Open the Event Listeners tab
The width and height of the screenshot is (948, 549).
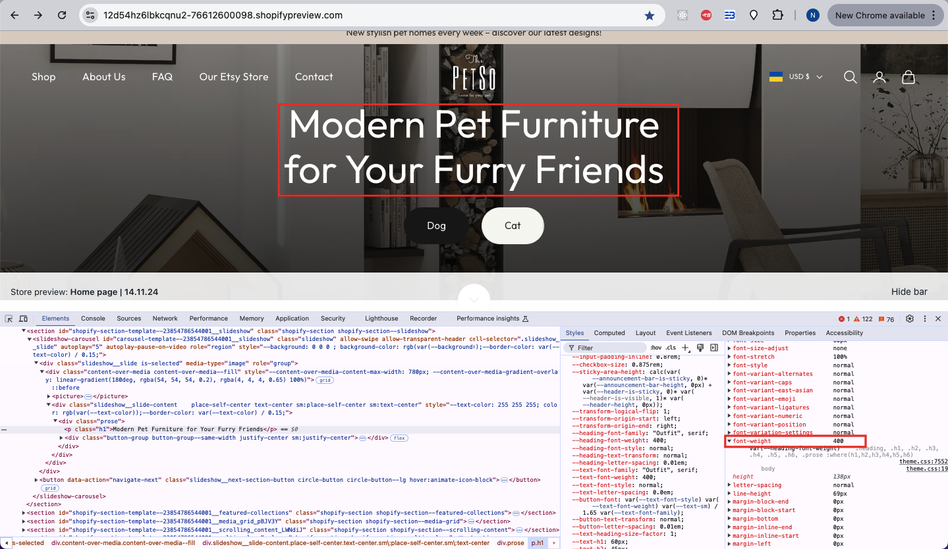click(689, 333)
